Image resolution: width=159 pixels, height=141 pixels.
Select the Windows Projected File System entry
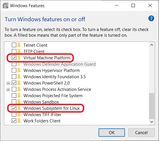pyautogui.click(x=53, y=96)
